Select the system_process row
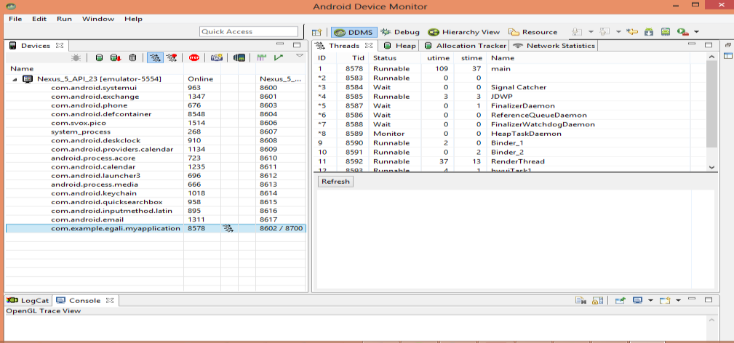734x343 pixels. tap(156, 132)
